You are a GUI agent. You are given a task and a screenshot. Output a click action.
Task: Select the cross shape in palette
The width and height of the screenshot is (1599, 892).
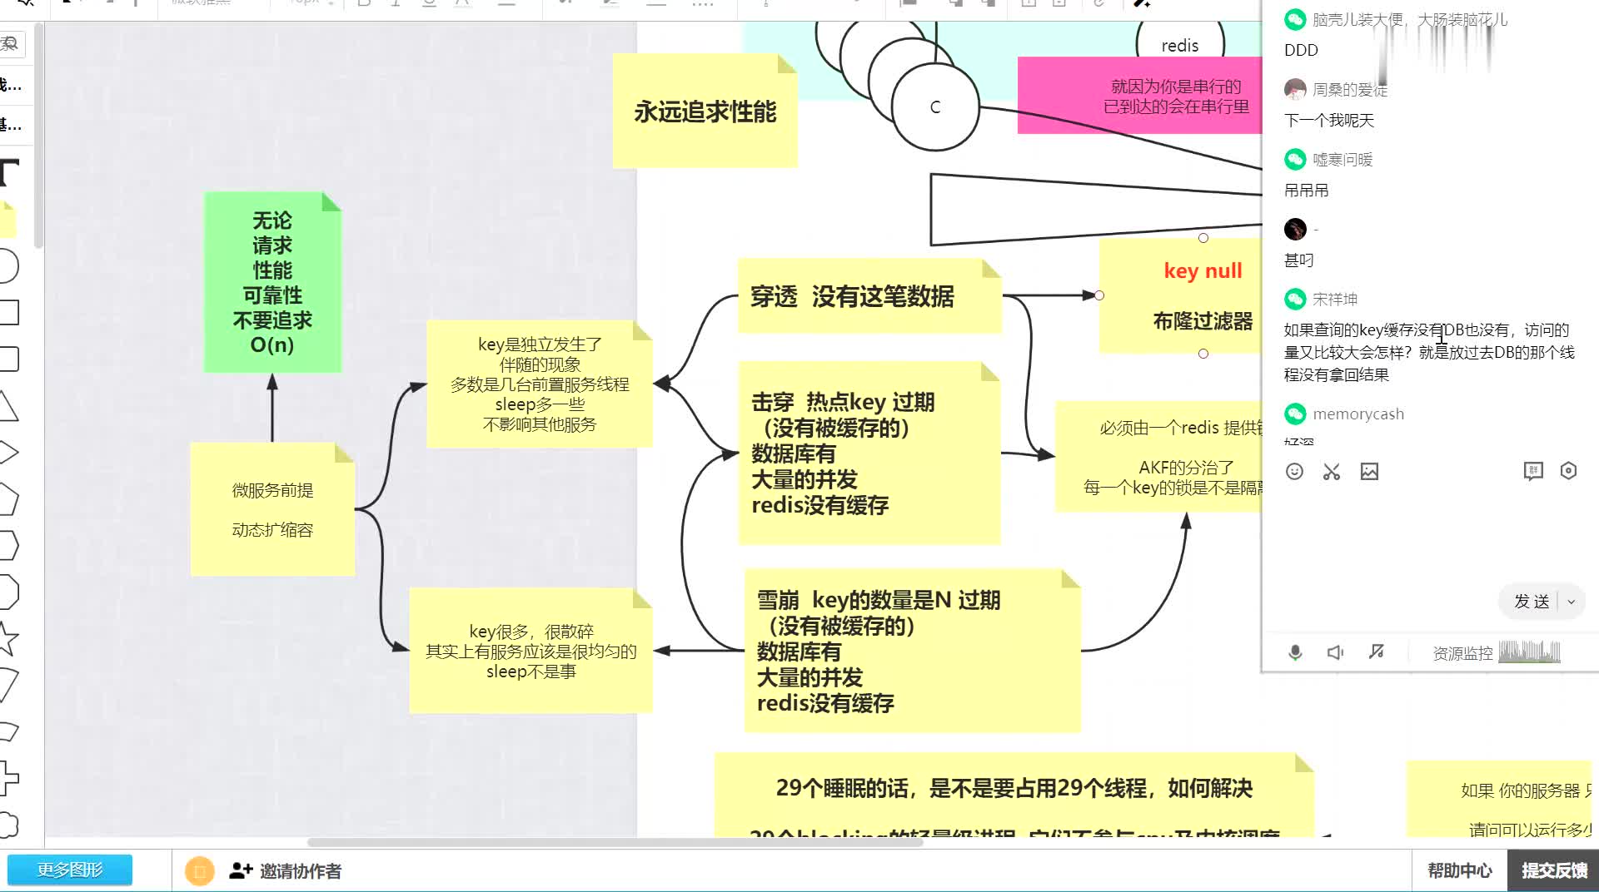[7, 779]
